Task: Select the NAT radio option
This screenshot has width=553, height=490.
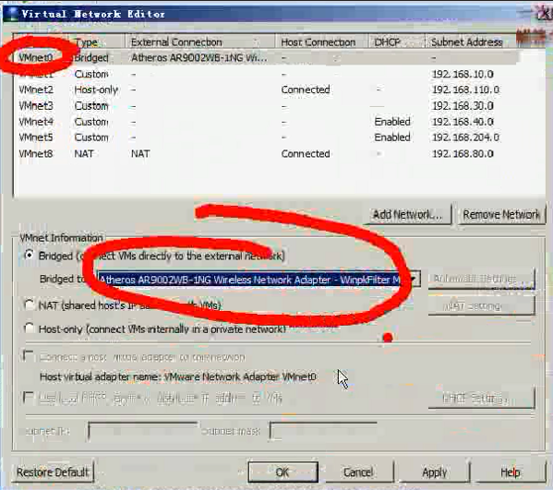Action: pyautogui.click(x=30, y=305)
